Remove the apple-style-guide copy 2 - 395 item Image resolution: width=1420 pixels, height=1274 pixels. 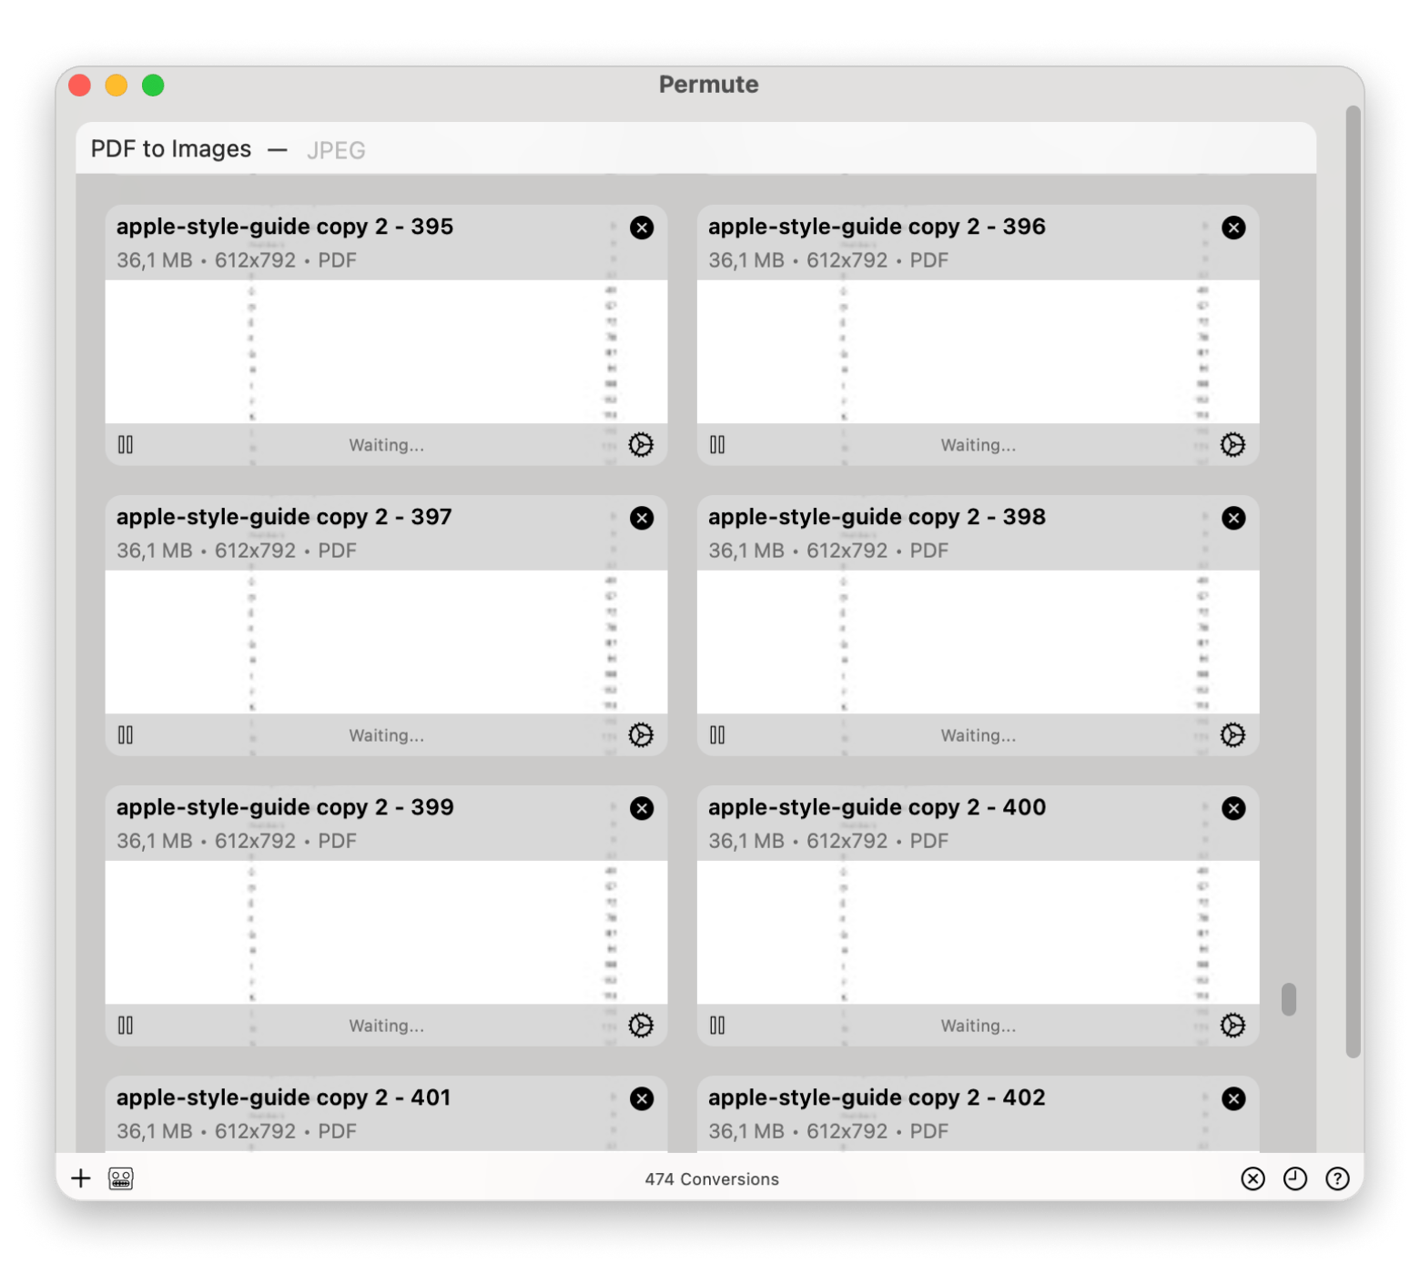pyautogui.click(x=642, y=227)
